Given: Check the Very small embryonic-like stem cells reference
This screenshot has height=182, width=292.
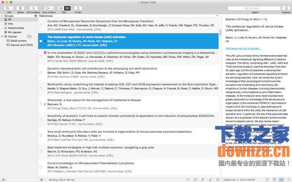Looking at the screenshot, I should click(x=41, y=136).
